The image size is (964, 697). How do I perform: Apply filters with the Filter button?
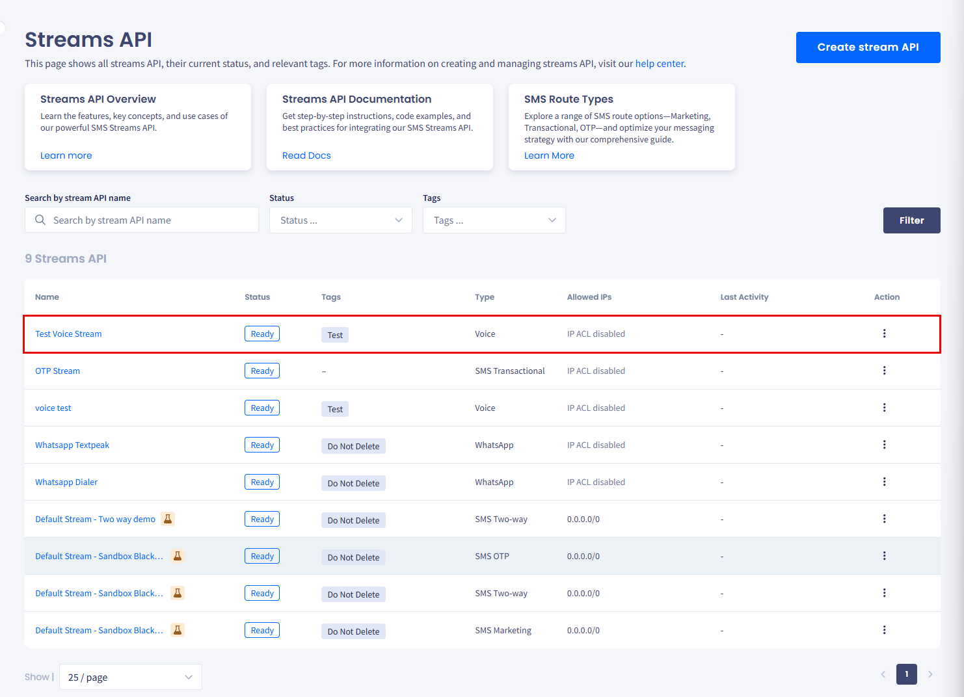(912, 220)
